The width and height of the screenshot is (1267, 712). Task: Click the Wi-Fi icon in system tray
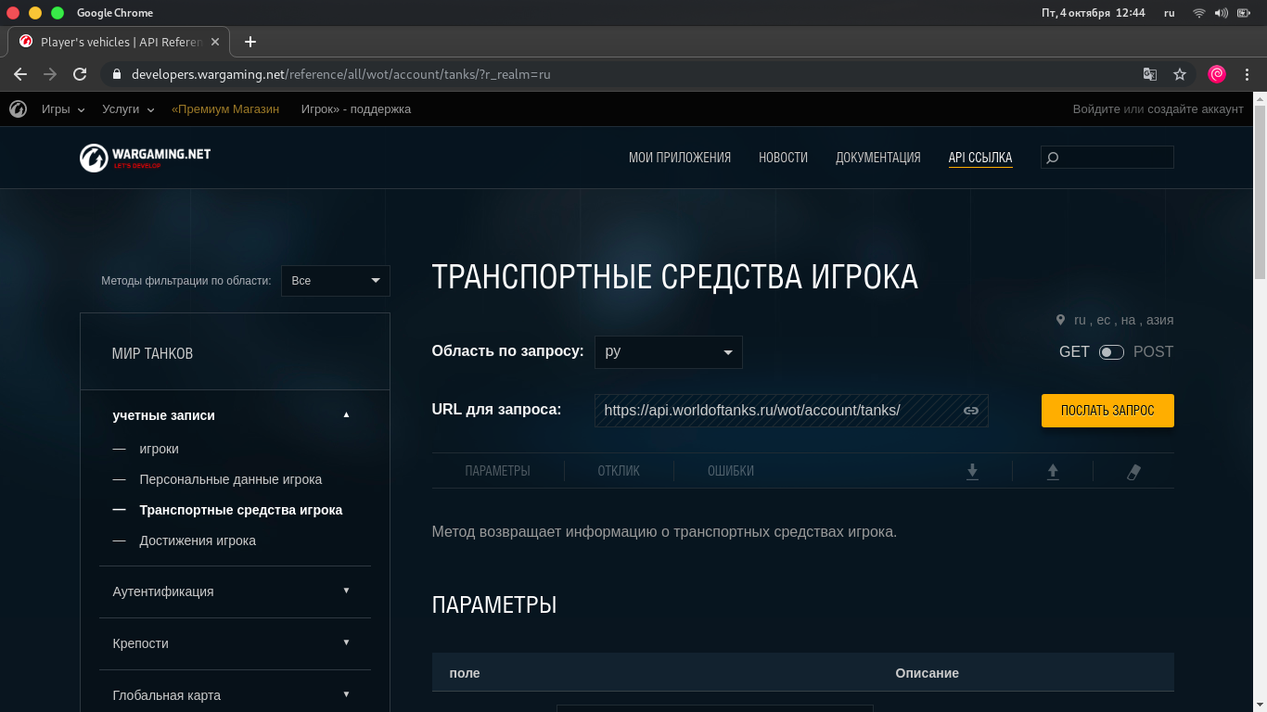coord(1198,13)
